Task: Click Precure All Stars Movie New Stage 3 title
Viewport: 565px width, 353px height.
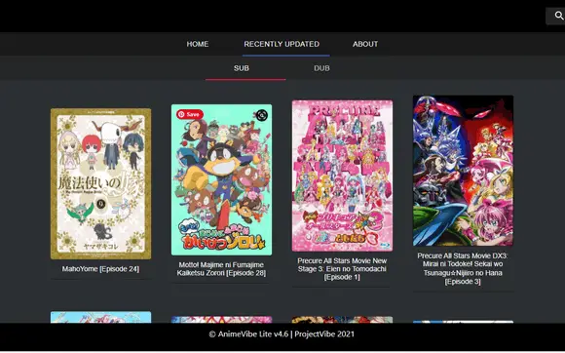Action: pos(342,269)
